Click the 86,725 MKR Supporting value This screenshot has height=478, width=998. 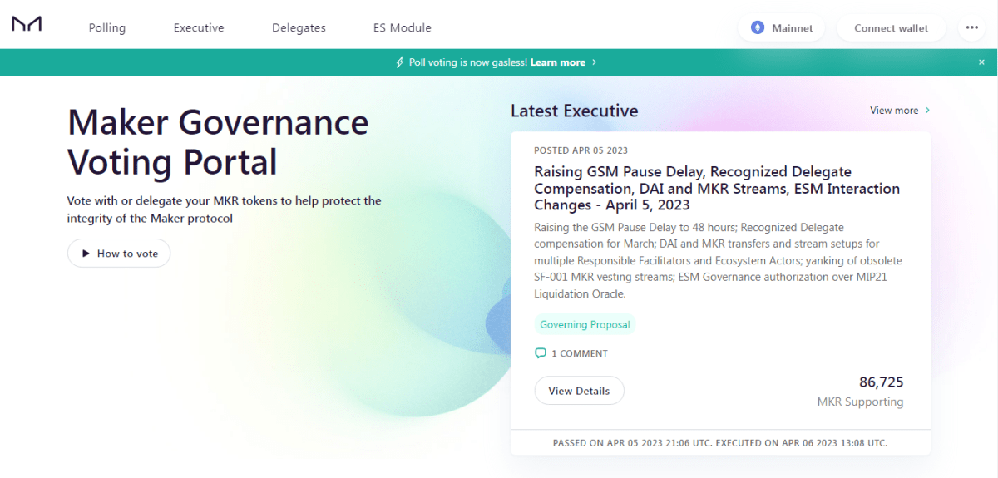(x=881, y=382)
